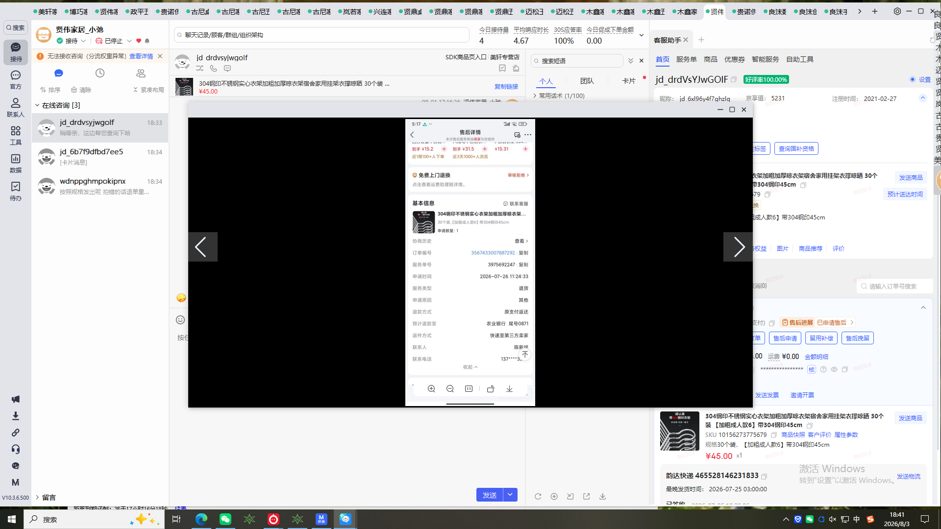This screenshot has width=941, height=529.
Task: Switch to the 自助工具 tab
Action: (800, 59)
